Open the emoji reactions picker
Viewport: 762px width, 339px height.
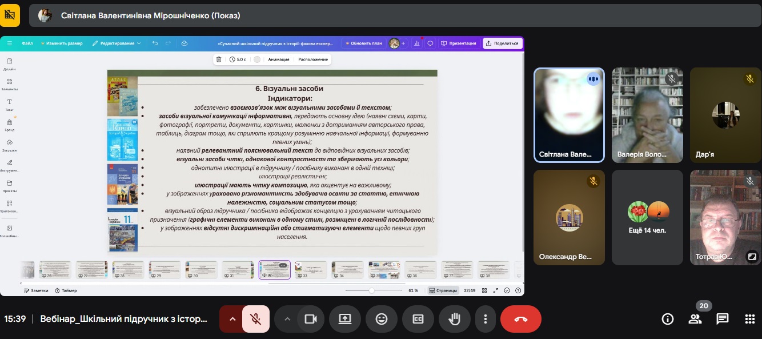tap(382, 319)
